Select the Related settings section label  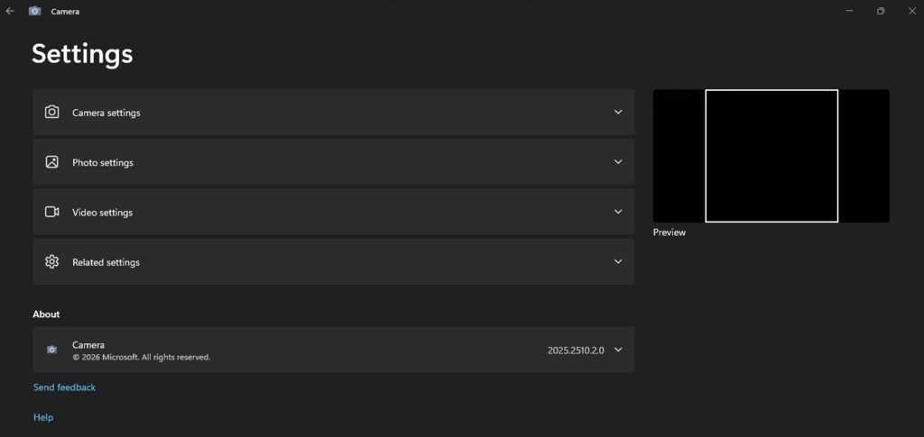[x=106, y=263]
